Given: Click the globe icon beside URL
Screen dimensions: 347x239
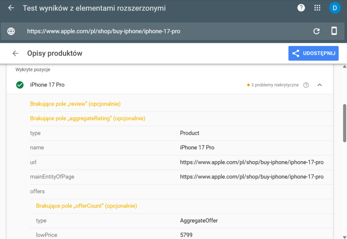Looking at the screenshot, I should 11,31.
